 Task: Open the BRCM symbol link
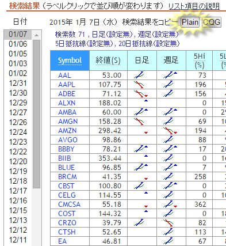67,177
